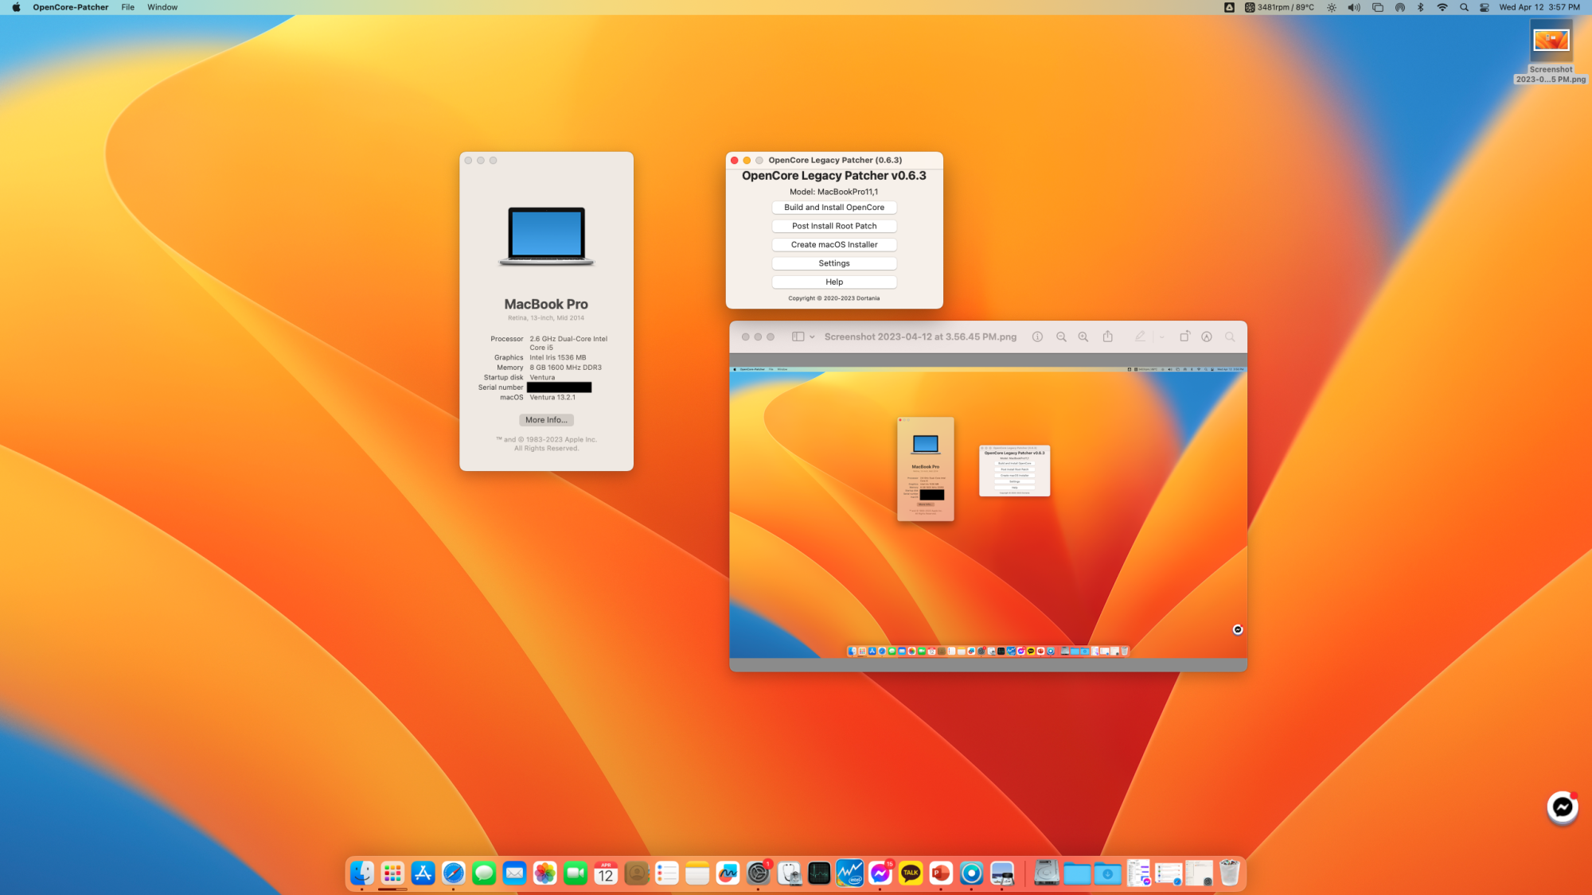Launch Safari from the Dock
Image resolution: width=1592 pixels, height=895 pixels.
click(x=454, y=874)
